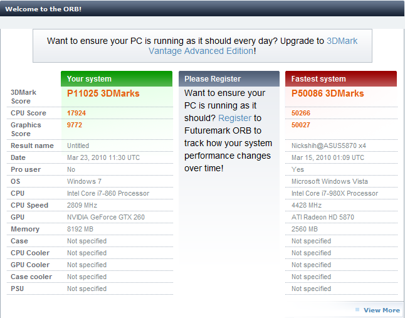Select the Microsoft Windows Vista value

(330, 181)
